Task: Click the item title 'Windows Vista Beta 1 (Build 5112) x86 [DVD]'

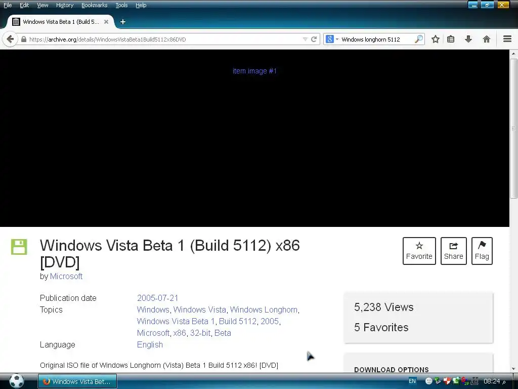Action: pos(170,254)
